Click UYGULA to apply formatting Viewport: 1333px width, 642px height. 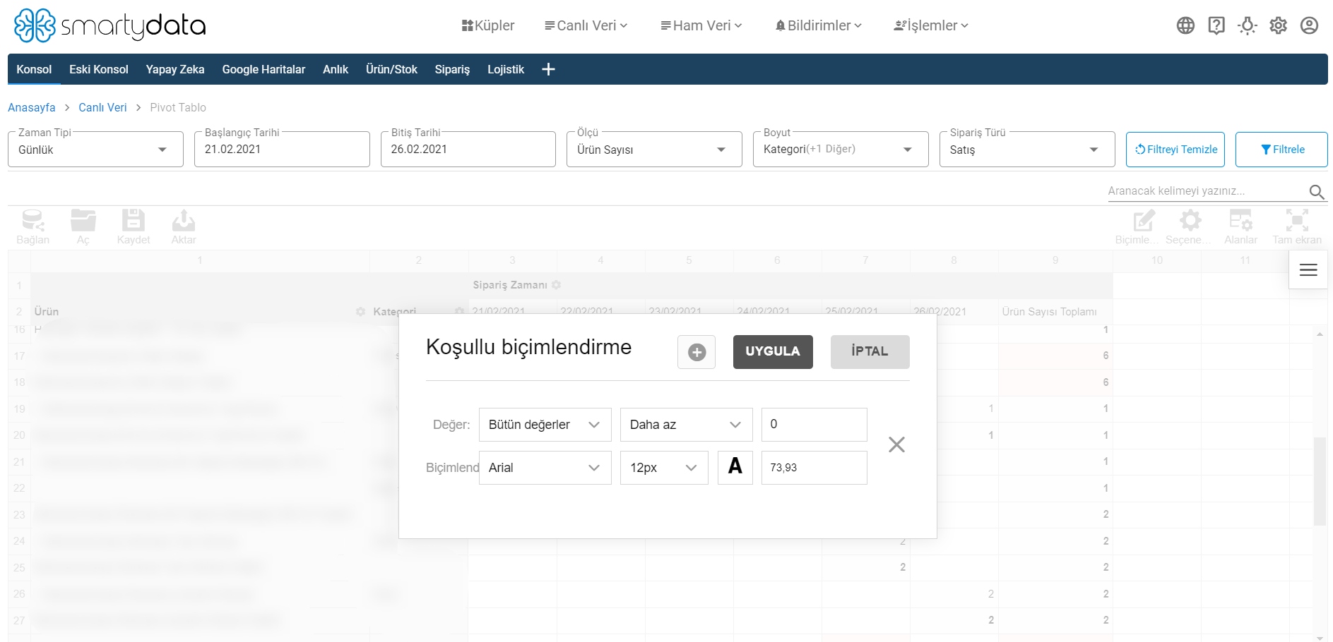(773, 352)
